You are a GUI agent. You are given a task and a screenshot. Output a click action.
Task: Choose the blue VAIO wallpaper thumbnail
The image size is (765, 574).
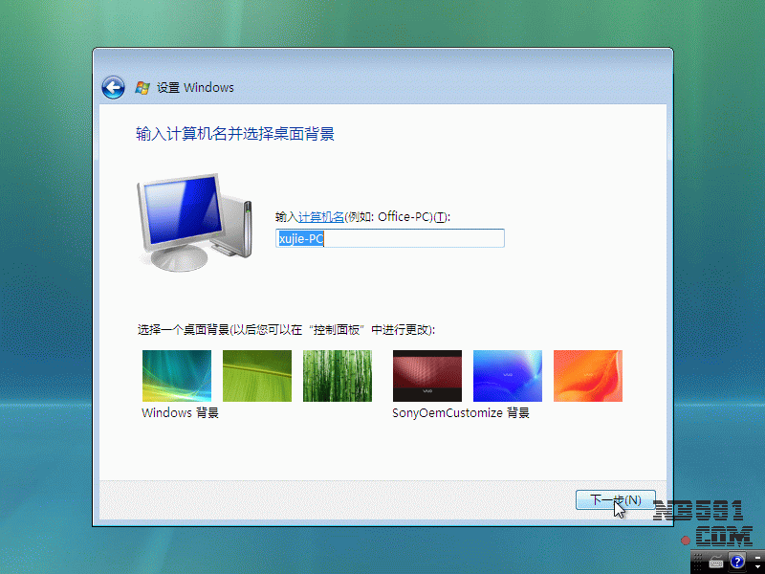pyautogui.click(x=508, y=376)
